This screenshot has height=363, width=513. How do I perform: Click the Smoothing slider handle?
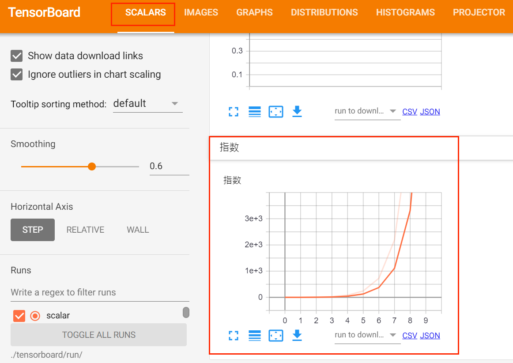click(x=92, y=166)
